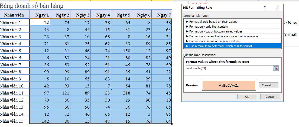Click cell 83 in Nhân viên 6 row

click(60, 58)
